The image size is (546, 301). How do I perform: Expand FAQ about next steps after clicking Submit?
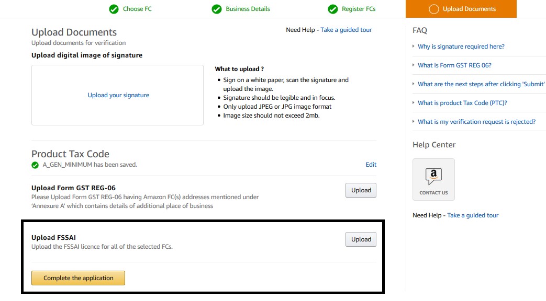click(481, 84)
